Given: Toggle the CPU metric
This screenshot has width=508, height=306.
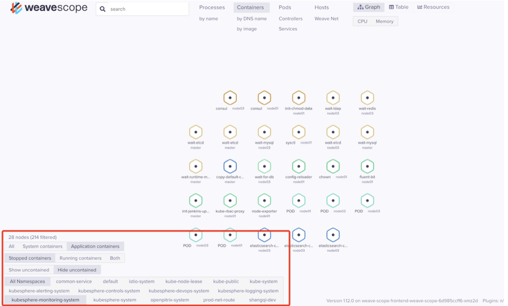Looking at the screenshot, I should [x=363, y=21].
